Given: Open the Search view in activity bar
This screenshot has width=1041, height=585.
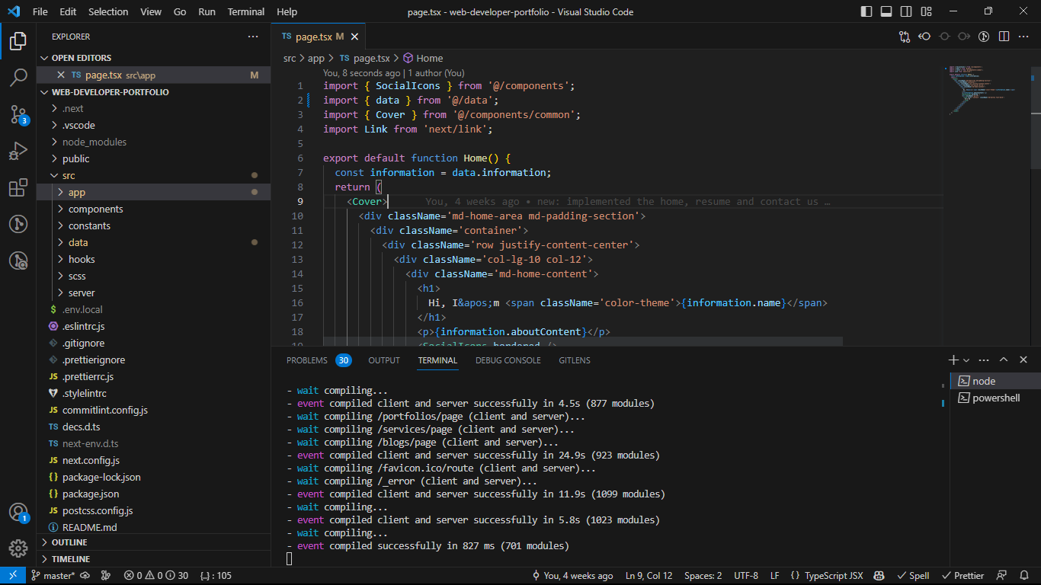Looking at the screenshot, I should click(x=18, y=77).
